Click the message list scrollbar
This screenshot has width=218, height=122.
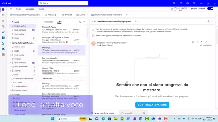[87, 33]
